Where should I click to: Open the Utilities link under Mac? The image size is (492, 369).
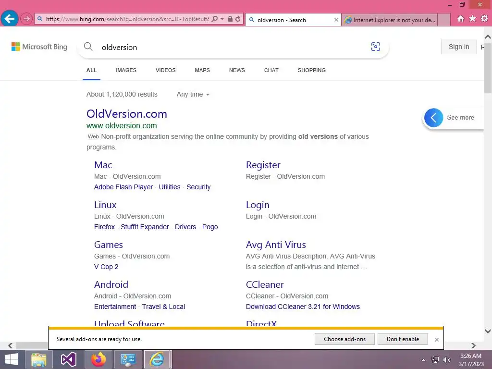[x=170, y=187]
